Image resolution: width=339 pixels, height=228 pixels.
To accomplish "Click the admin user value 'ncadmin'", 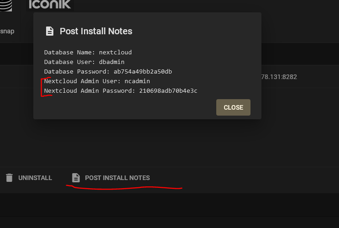I will click(x=137, y=81).
